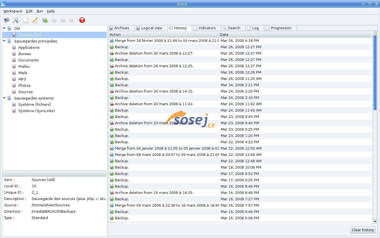Show the Logical view tab
380x238 pixels.
(x=151, y=28)
